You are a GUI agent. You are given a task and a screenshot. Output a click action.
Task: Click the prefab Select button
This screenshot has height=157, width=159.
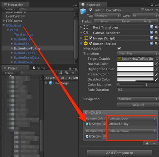pyautogui.click(x=104, y=21)
